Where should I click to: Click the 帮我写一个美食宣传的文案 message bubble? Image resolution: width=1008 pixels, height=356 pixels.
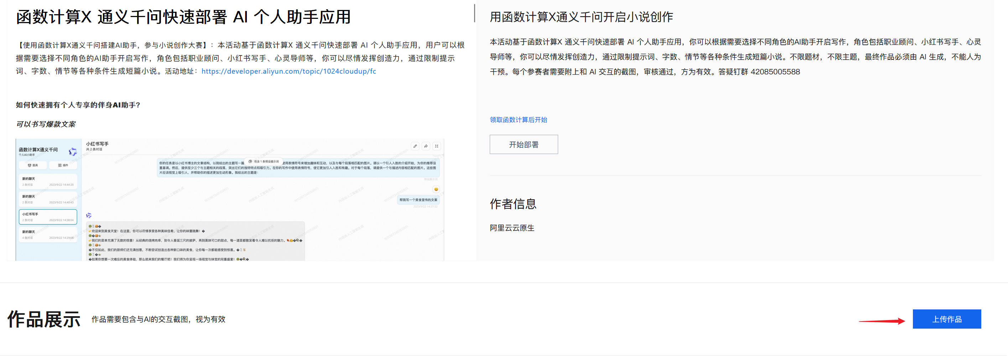pos(418,200)
